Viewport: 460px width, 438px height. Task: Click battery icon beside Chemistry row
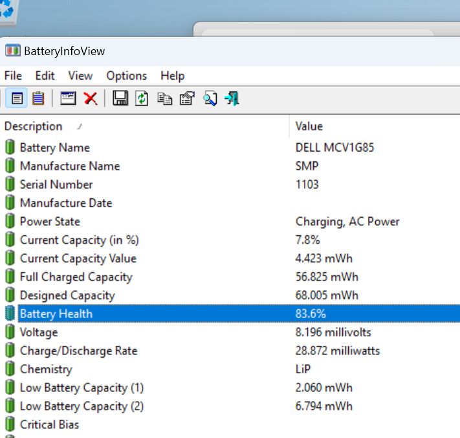point(10,369)
